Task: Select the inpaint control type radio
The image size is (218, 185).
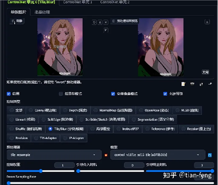Action: [100, 129]
